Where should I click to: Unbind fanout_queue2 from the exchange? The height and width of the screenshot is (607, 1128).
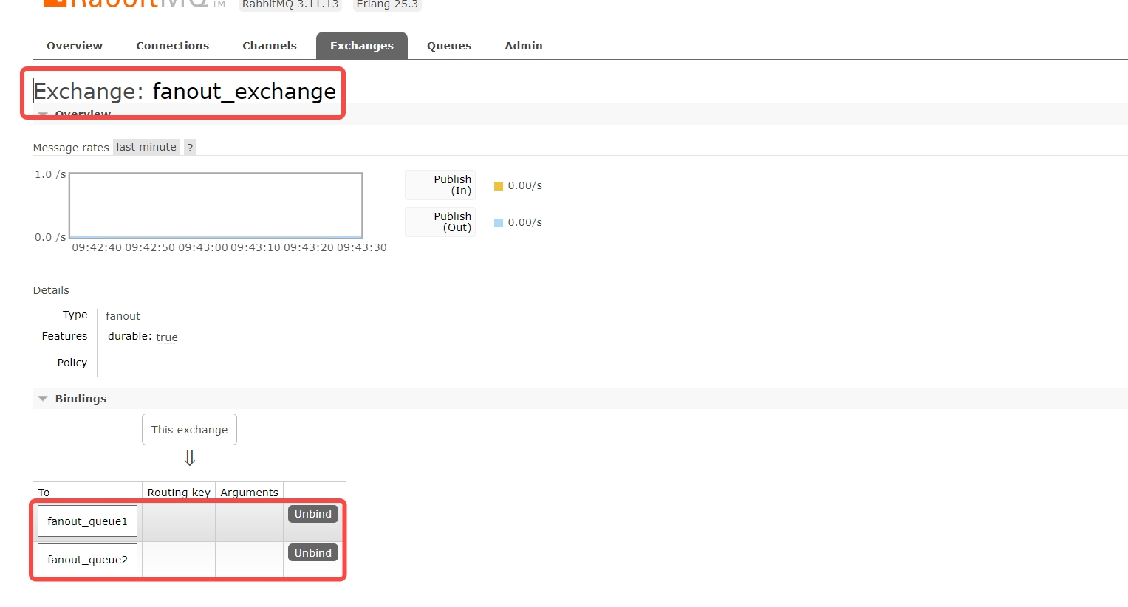(312, 553)
